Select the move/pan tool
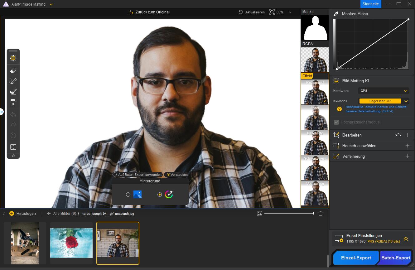Image resolution: width=415 pixels, height=270 pixels. tap(13, 58)
